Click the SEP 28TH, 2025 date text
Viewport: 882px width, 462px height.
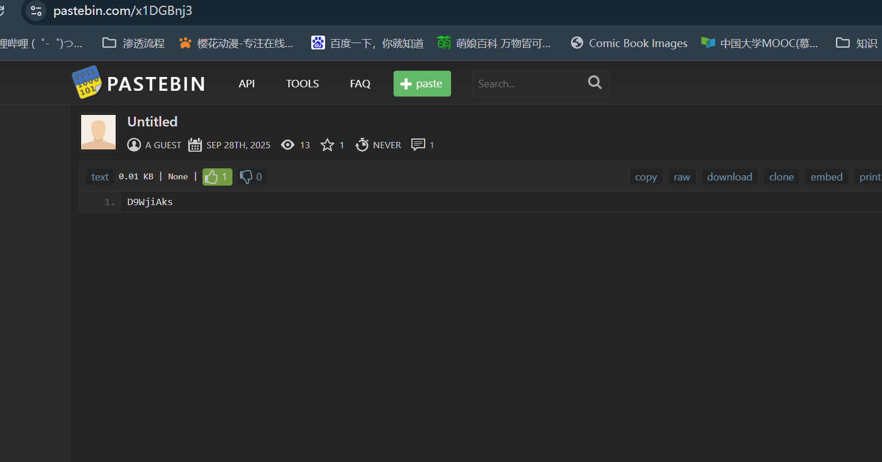click(x=238, y=145)
